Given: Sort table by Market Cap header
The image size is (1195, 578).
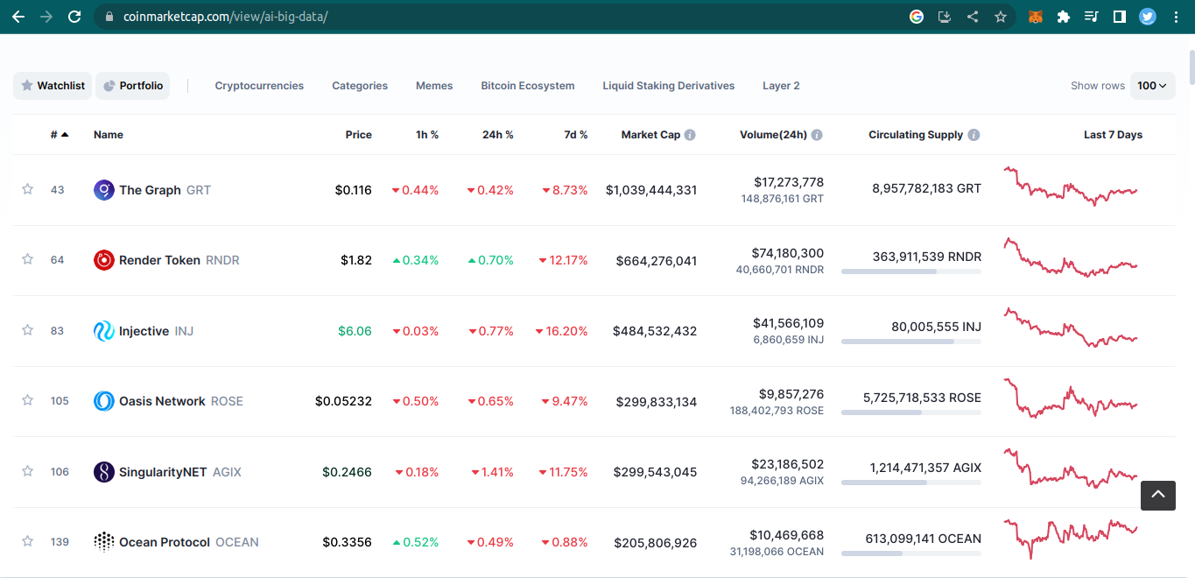Looking at the screenshot, I should [x=650, y=135].
